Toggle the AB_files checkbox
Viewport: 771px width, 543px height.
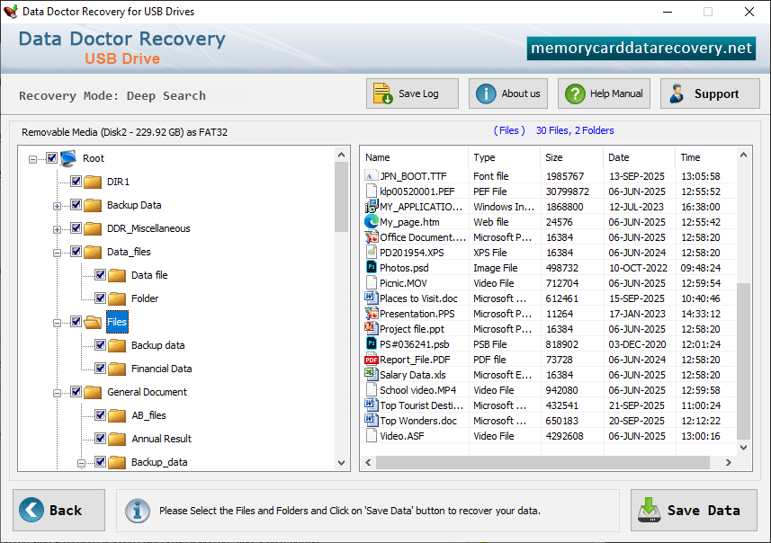(100, 414)
